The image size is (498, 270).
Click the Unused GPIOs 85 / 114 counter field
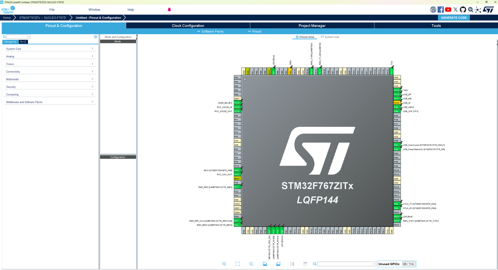409,264
